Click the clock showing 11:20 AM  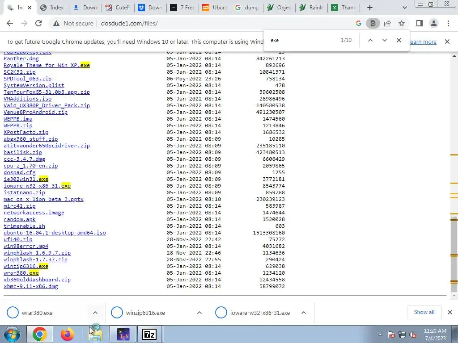[x=435, y=335]
